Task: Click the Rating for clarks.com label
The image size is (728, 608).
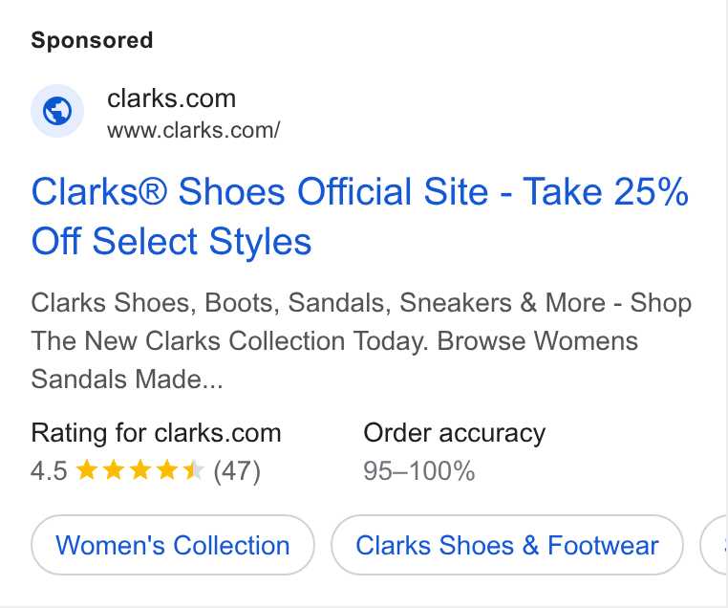Action: coord(156,433)
